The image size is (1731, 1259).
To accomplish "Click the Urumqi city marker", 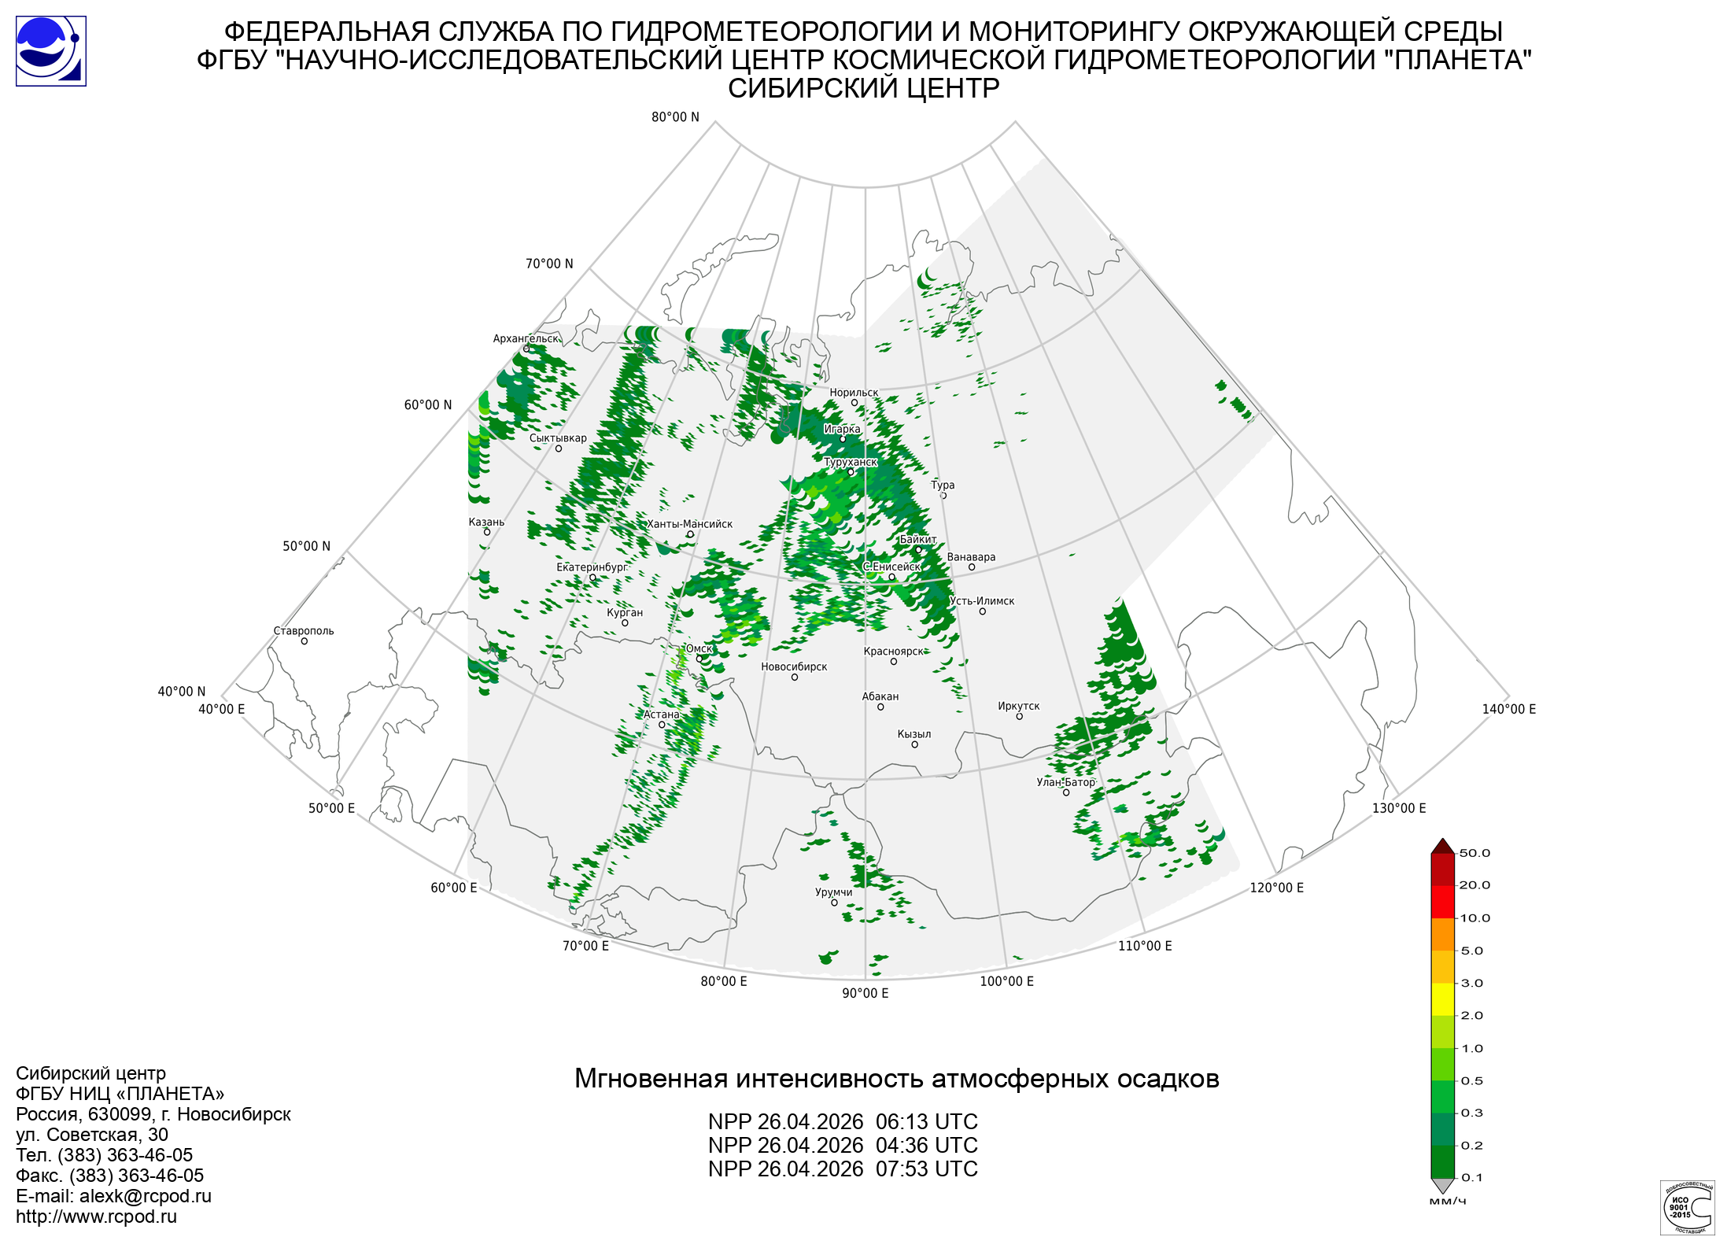I will pos(834,903).
